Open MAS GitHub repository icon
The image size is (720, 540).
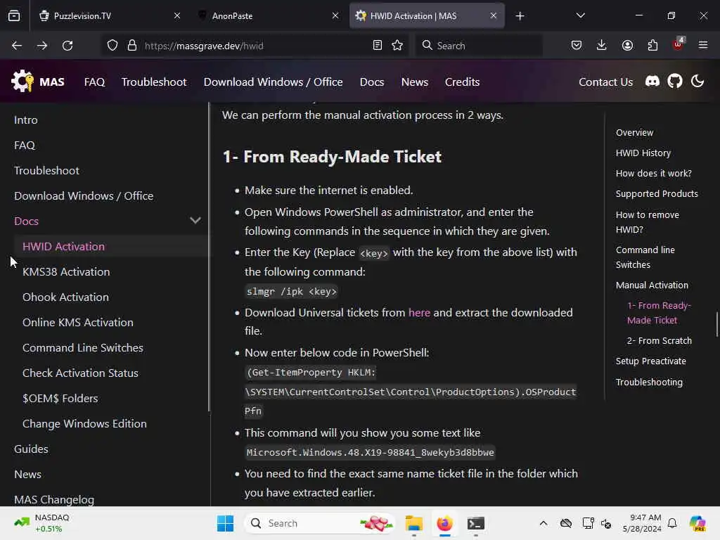(x=675, y=82)
